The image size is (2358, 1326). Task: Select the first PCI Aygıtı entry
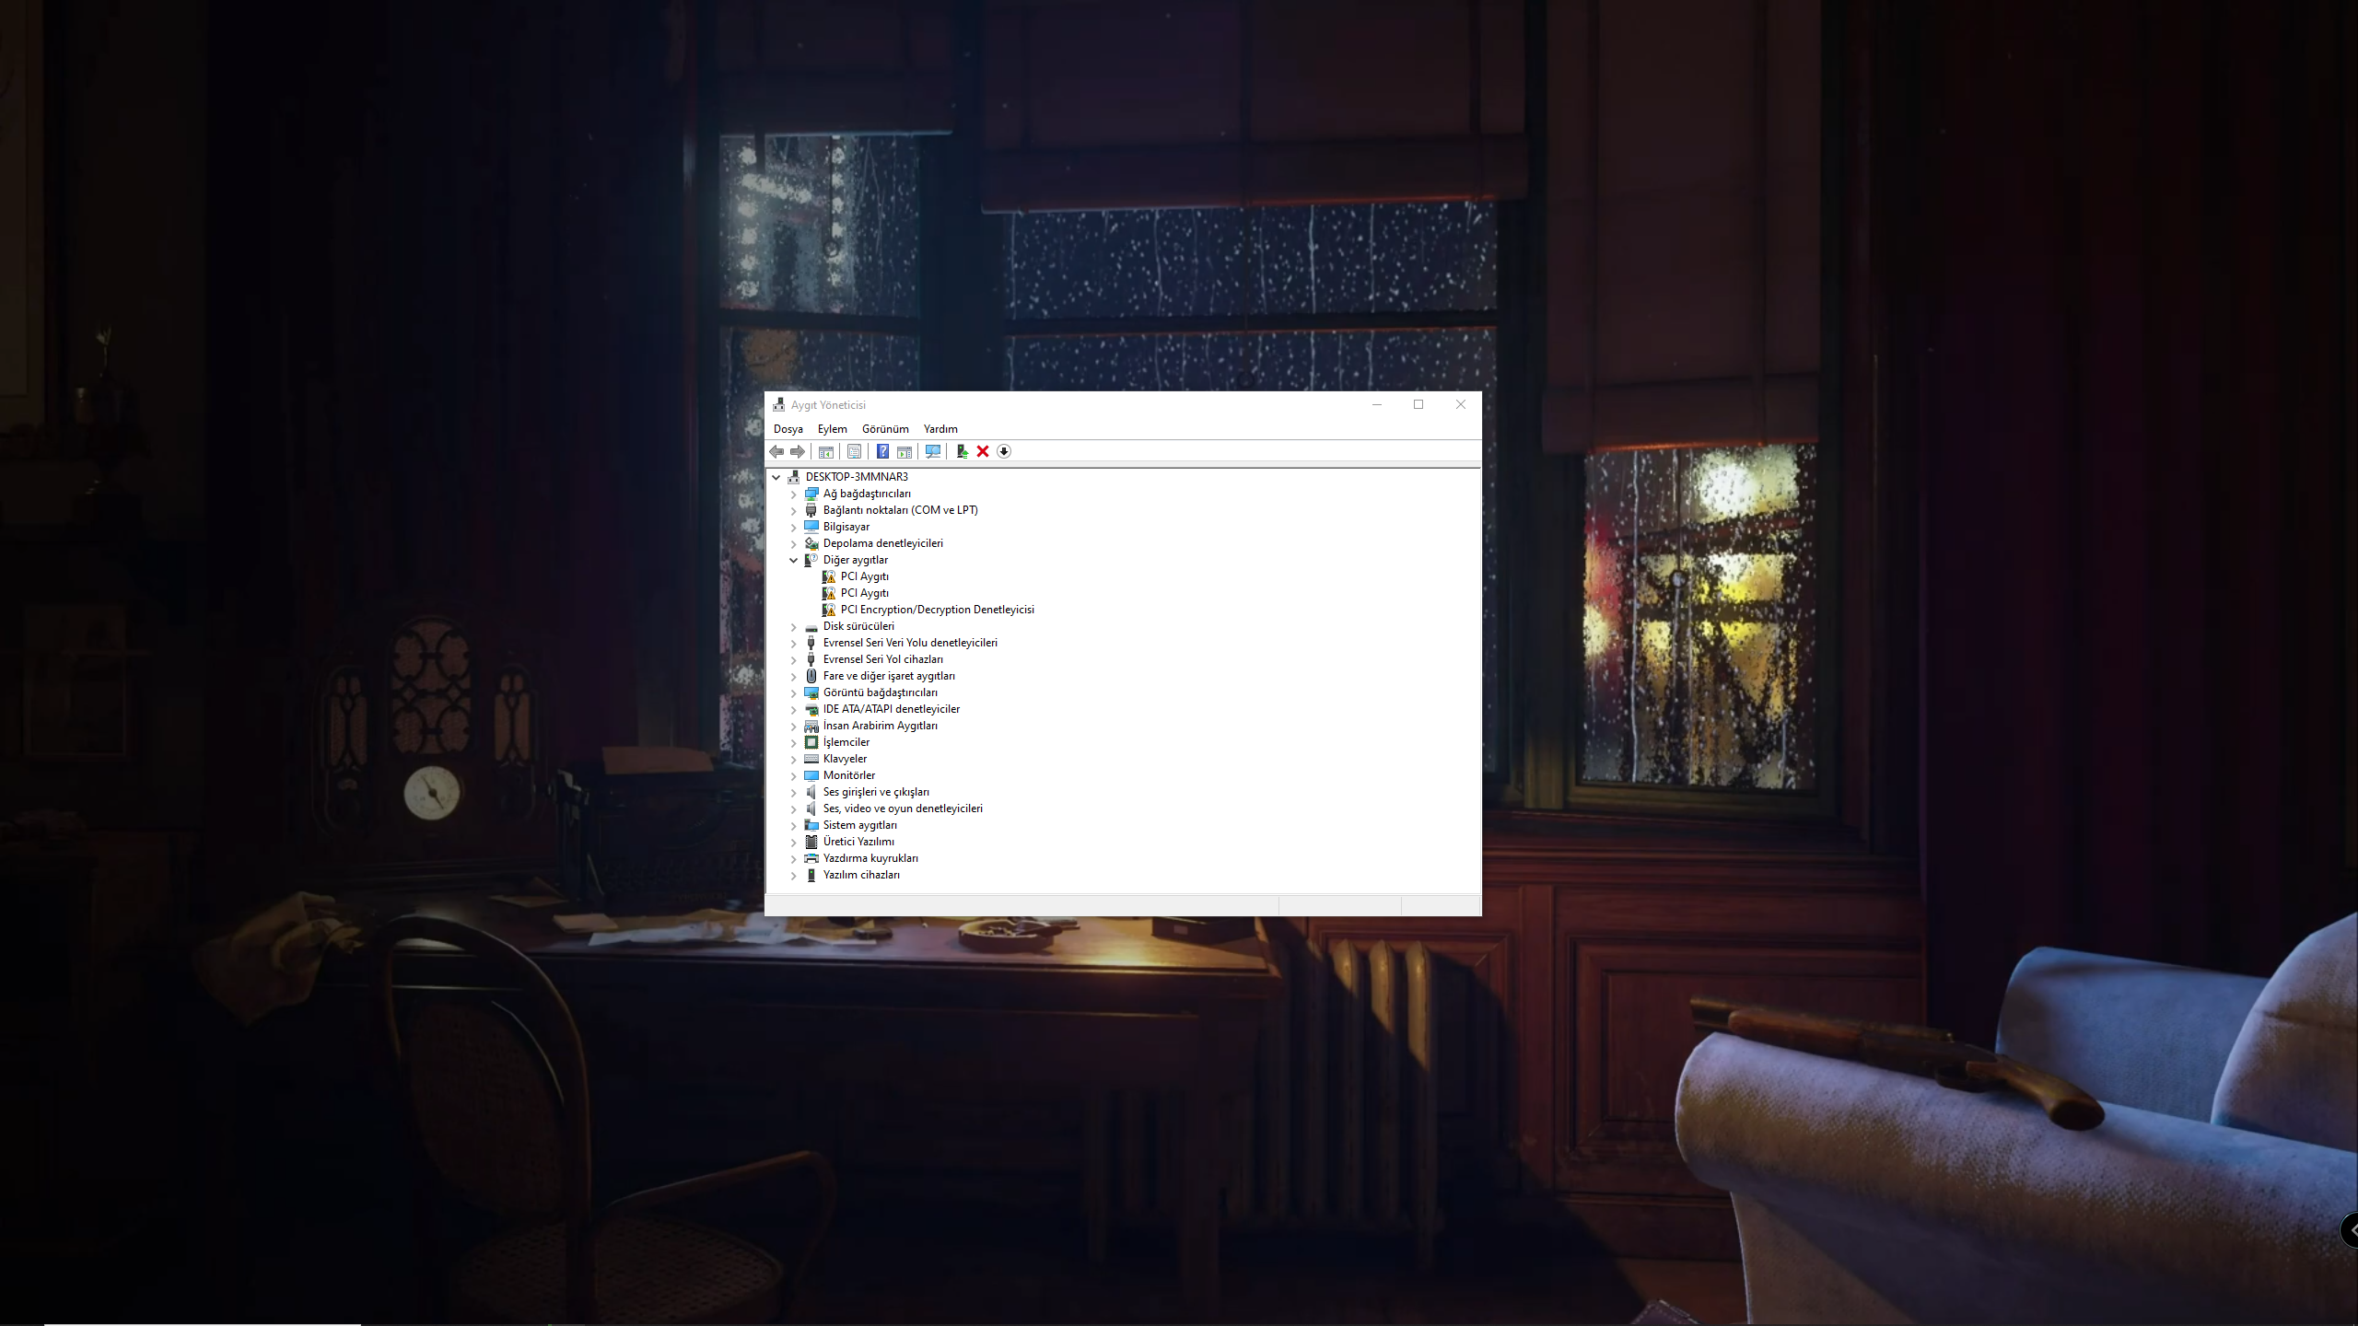coord(864,576)
